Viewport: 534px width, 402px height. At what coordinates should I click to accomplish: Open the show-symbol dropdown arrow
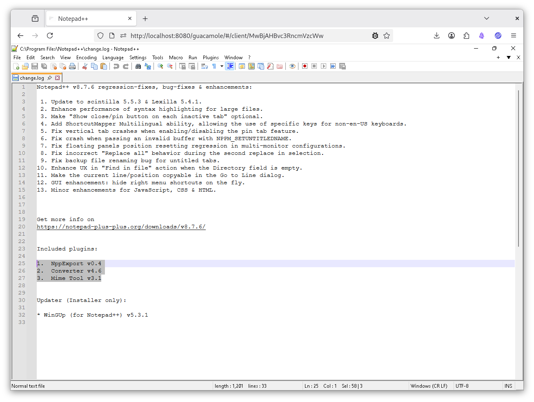click(222, 66)
